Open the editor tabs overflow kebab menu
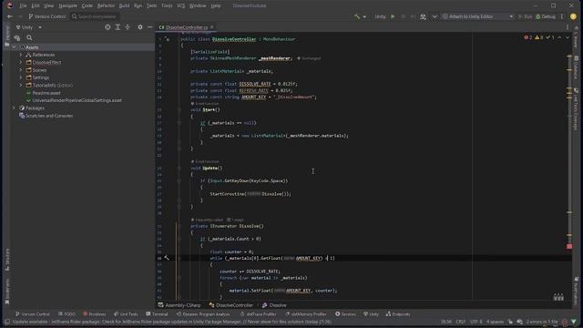Viewport: 583px width, 328px height. click(x=568, y=27)
